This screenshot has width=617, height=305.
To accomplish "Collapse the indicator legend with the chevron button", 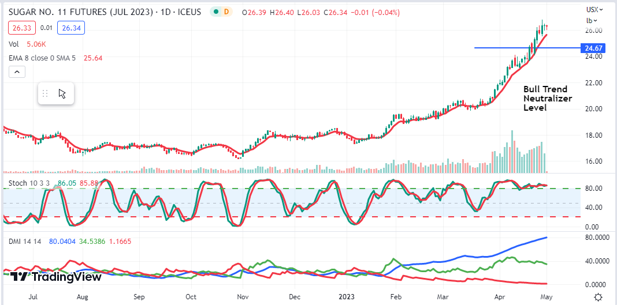I will tap(17, 72).
